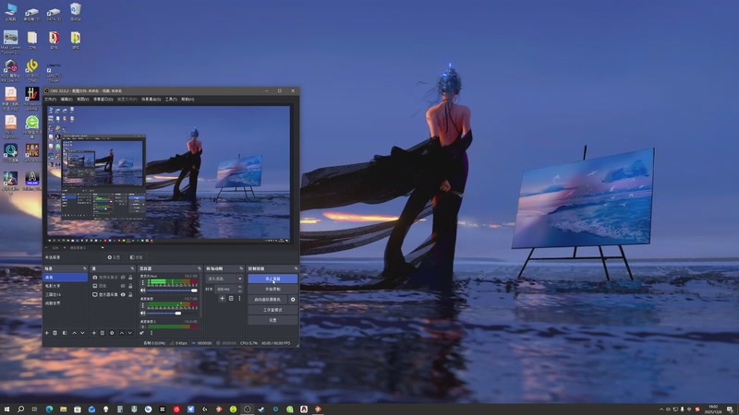This screenshot has height=415, width=739.
Task: Decrease transition duration with the down stepper
Action: tap(240, 290)
